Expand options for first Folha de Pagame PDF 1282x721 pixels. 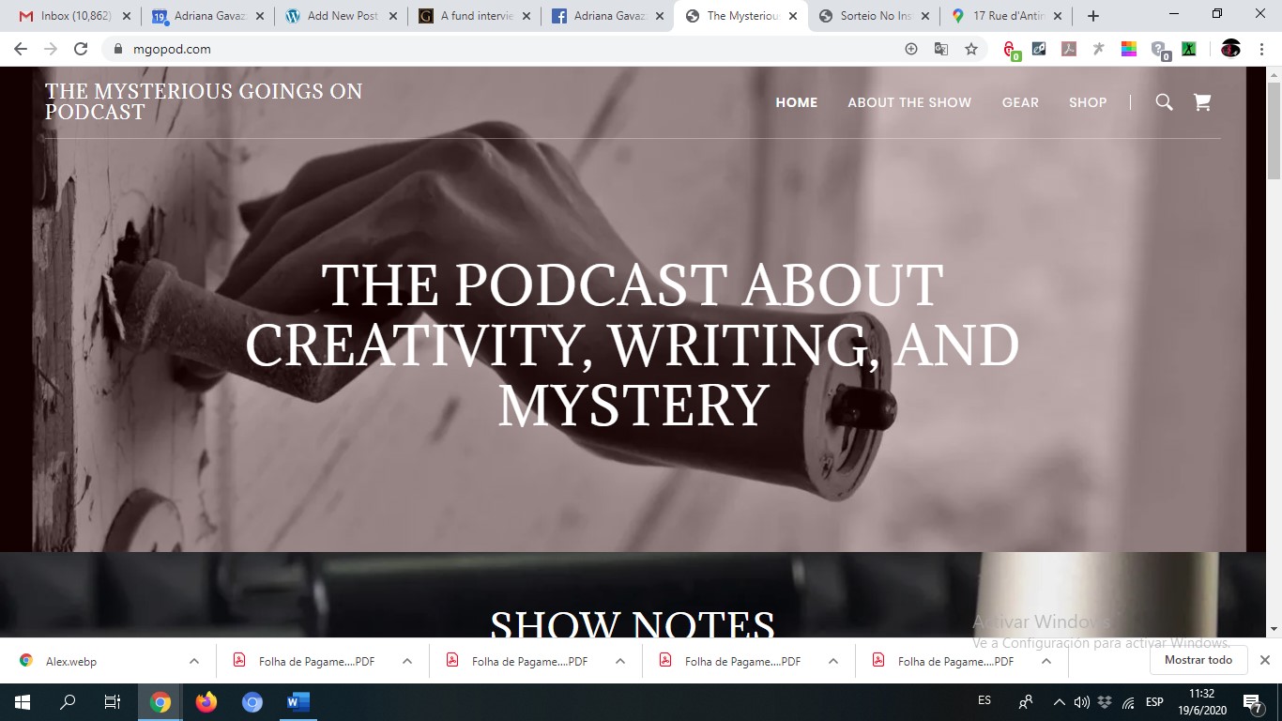click(407, 661)
